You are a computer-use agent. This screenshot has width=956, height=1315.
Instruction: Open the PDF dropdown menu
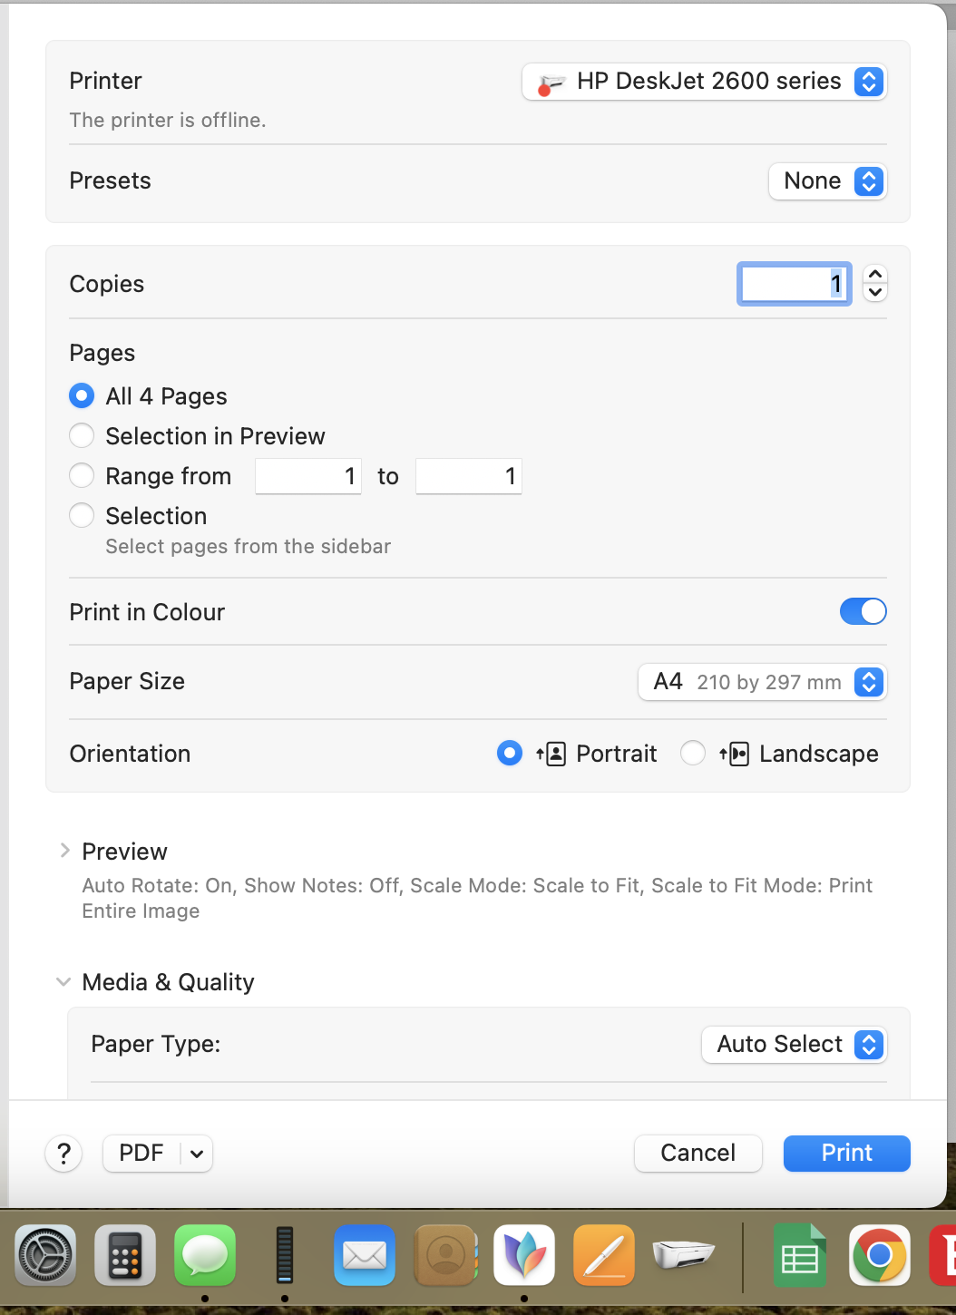[196, 1154]
